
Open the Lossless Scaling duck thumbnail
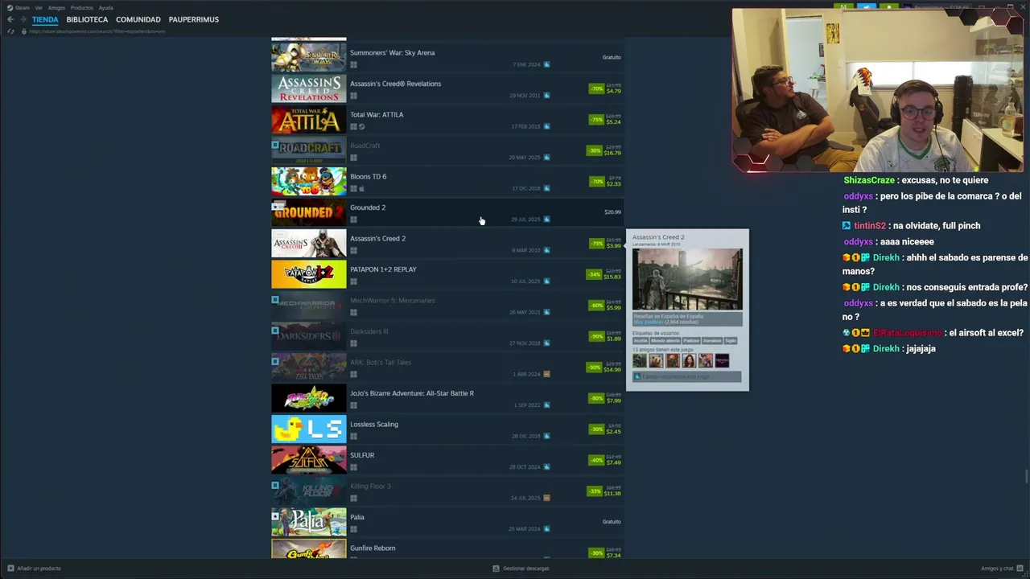coord(309,429)
